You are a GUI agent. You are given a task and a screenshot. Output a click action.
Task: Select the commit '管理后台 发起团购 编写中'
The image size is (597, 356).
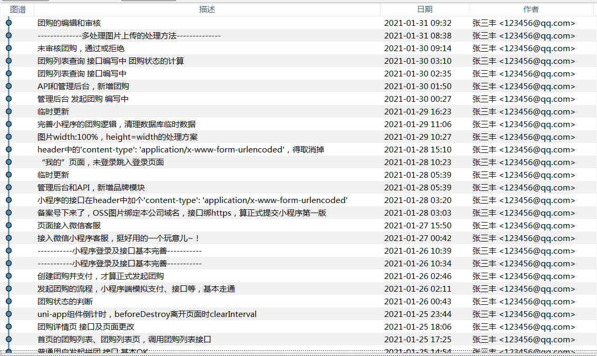[83, 99]
